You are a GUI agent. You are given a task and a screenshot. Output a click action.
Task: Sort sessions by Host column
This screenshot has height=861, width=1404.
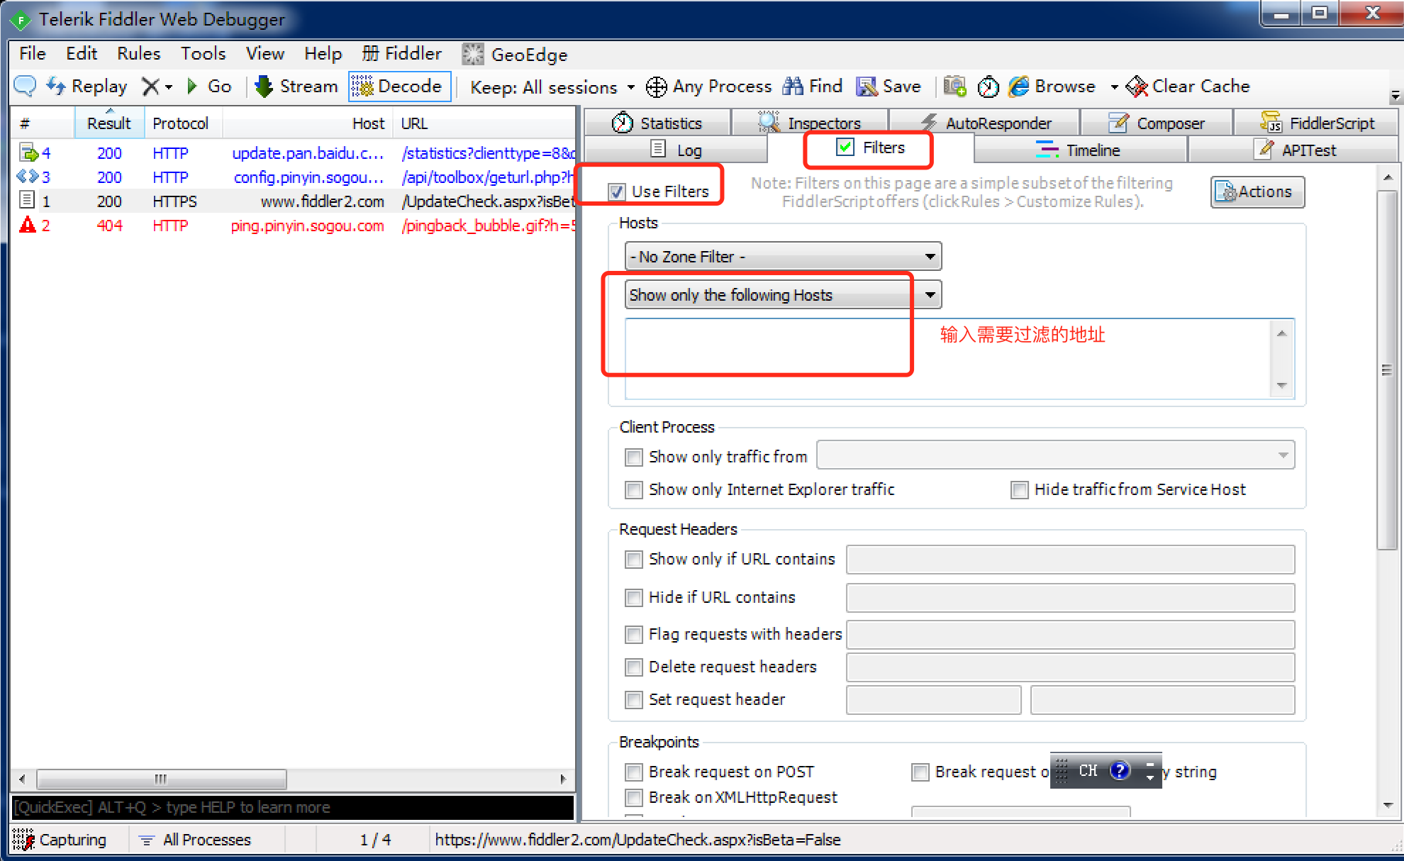308,123
